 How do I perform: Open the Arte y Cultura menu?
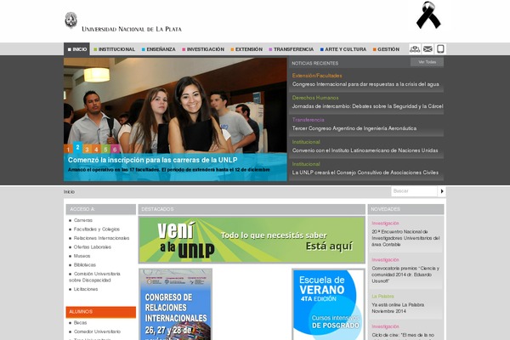pyautogui.click(x=343, y=49)
